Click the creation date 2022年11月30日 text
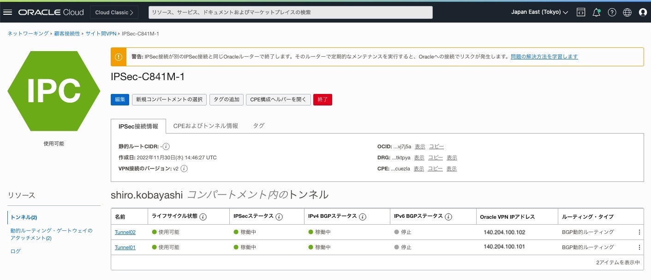Viewport: 651px width, 280px height. pos(177,157)
